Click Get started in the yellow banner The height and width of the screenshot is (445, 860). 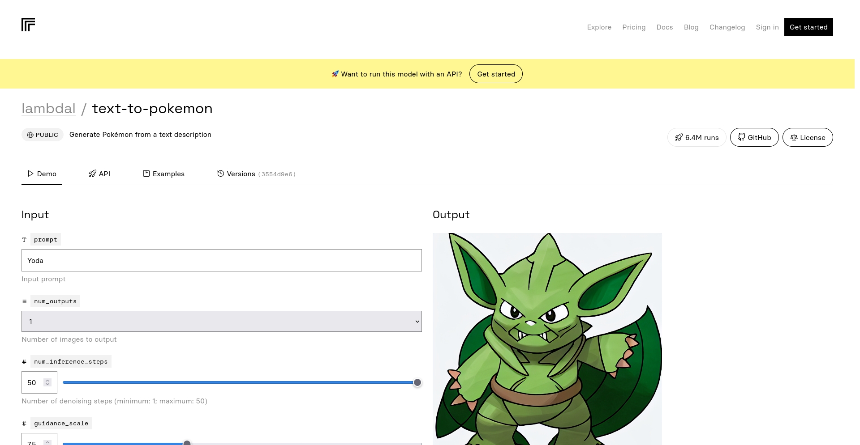click(x=496, y=74)
